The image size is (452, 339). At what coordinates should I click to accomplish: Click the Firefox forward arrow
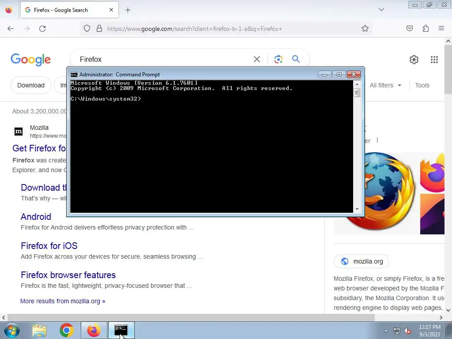(x=26, y=29)
